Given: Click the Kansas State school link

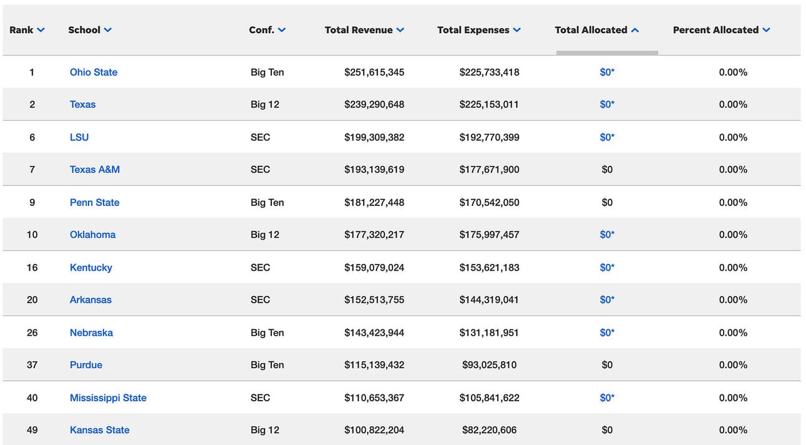Looking at the screenshot, I should coord(100,430).
